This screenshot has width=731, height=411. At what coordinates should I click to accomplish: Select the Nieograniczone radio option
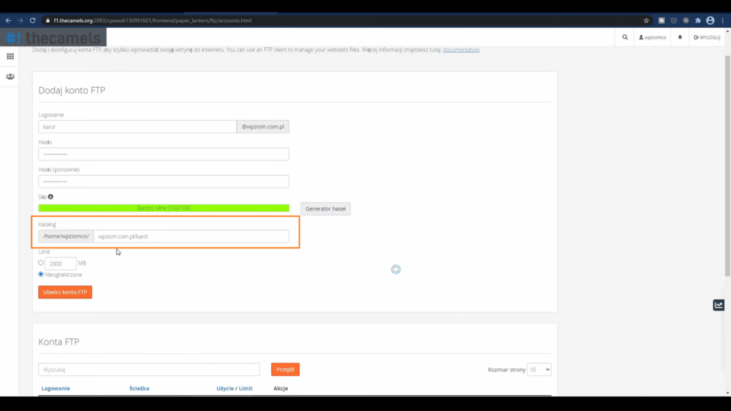41,274
